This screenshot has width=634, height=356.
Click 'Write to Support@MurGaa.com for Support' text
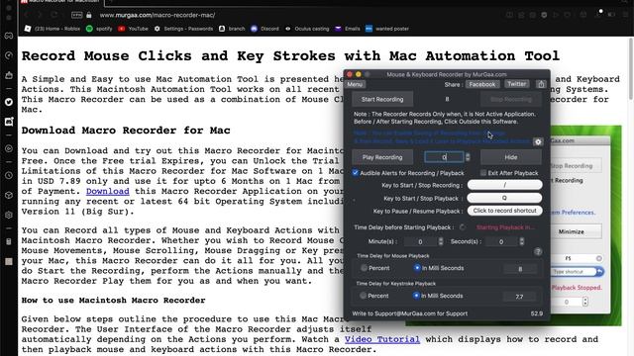click(x=409, y=313)
